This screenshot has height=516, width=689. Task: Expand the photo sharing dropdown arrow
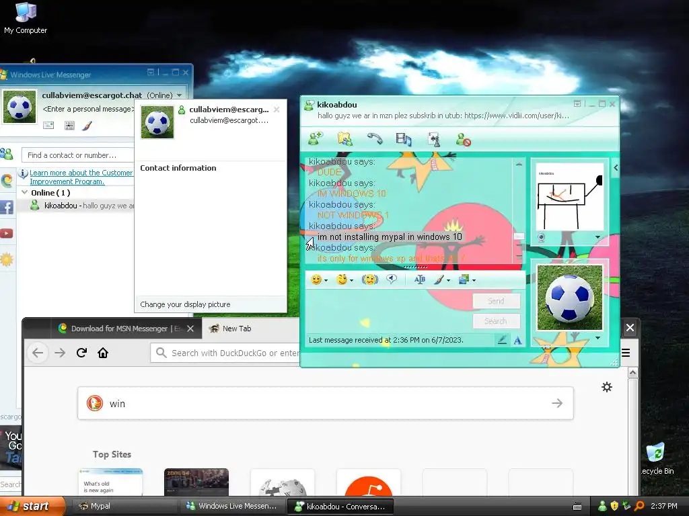click(x=474, y=280)
